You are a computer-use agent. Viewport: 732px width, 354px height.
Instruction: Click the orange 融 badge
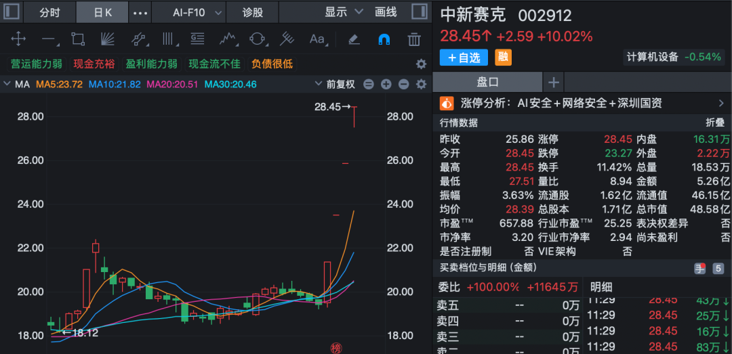(x=503, y=58)
